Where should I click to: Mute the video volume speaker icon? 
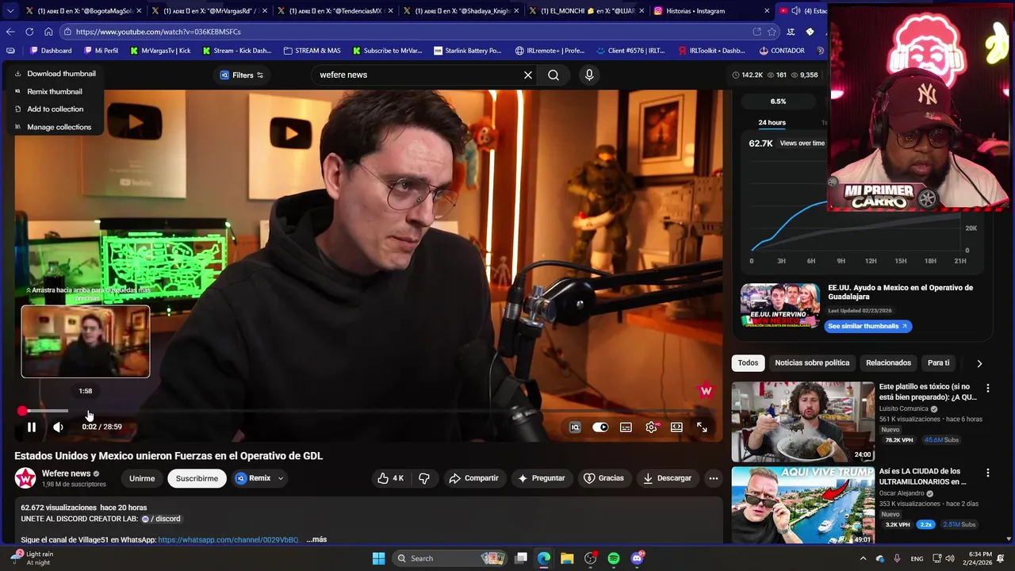(58, 427)
